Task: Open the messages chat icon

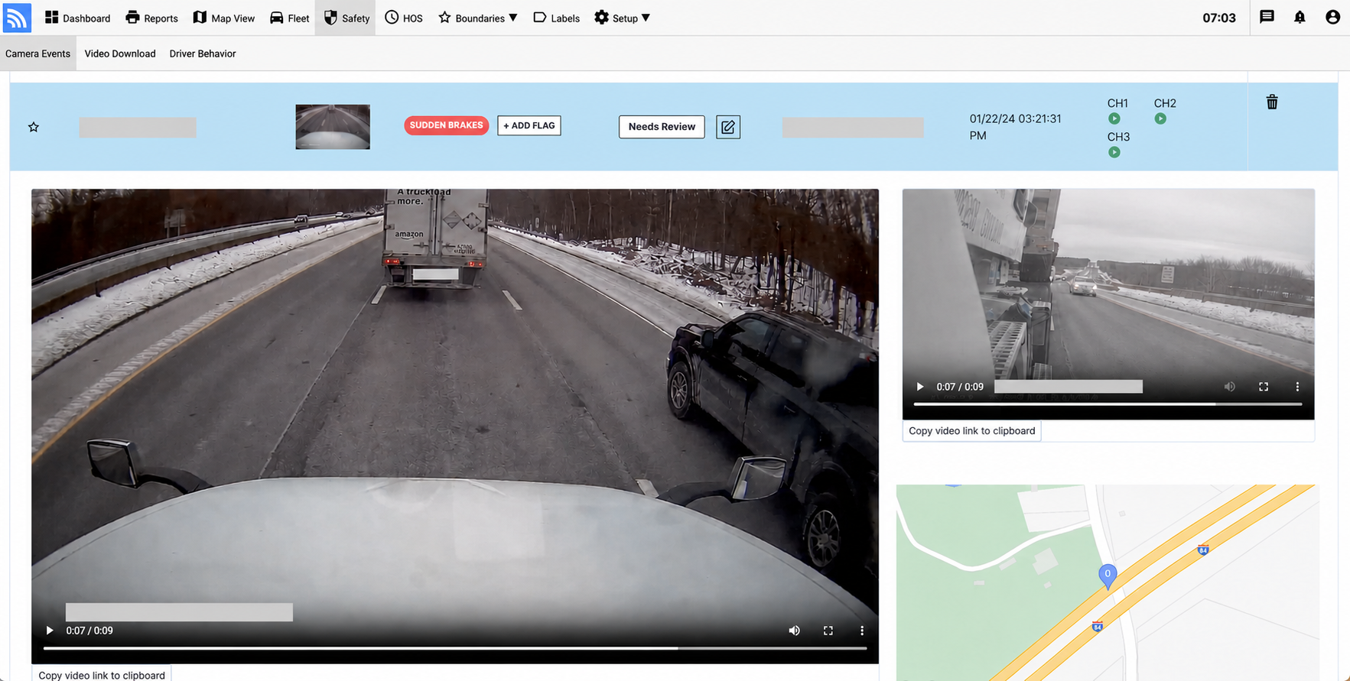Action: [1267, 17]
